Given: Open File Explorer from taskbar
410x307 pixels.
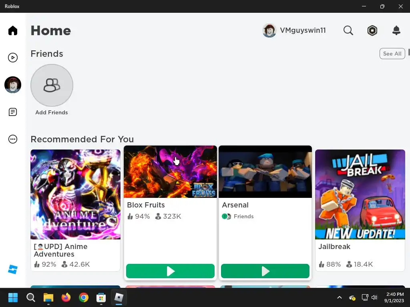Looking at the screenshot, I should tap(48, 297).
